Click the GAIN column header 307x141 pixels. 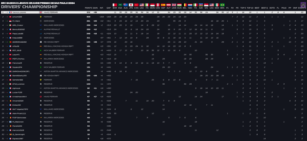95,8
